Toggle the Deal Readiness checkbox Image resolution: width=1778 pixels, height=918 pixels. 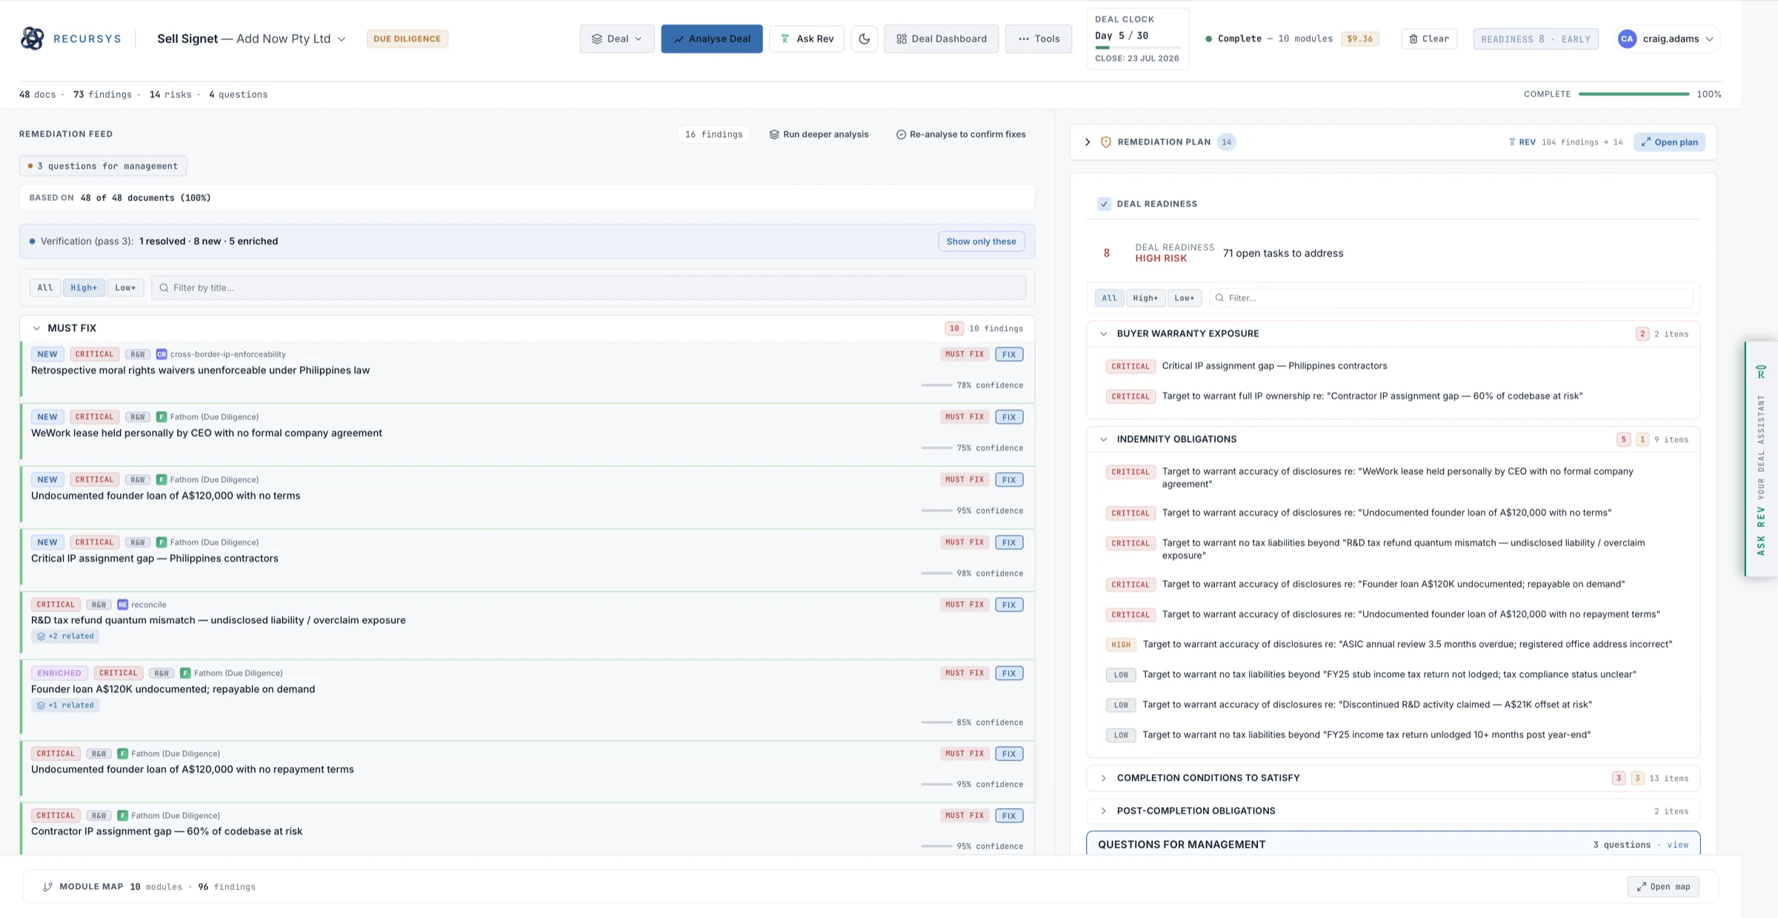tap(1104, 204)
